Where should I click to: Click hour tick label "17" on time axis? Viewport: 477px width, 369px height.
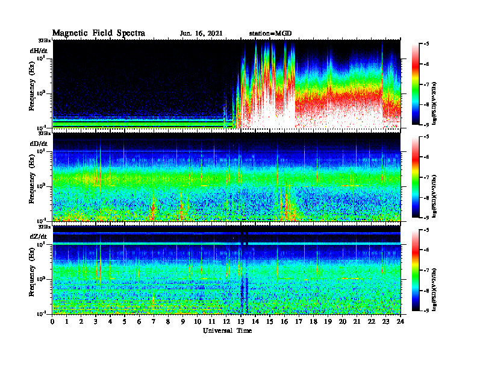click(x=299, y=322)
